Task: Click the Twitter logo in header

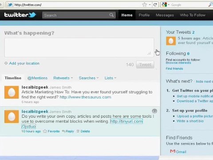Action: pos(20,15)
